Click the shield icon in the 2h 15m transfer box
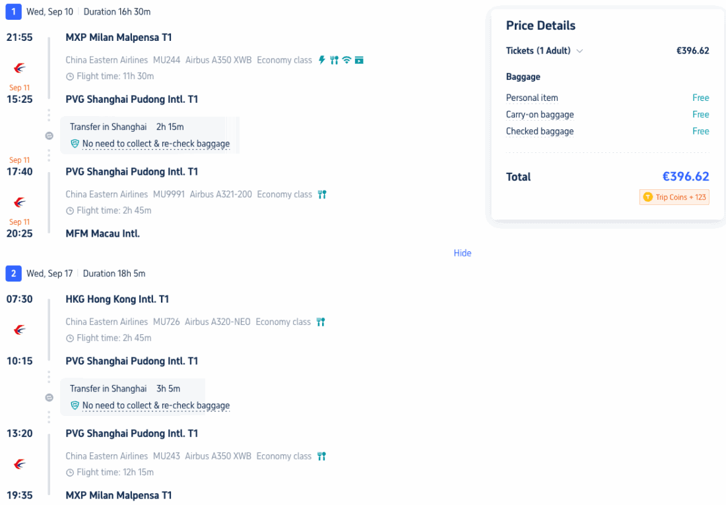726x505 pixels. point(75,144)
